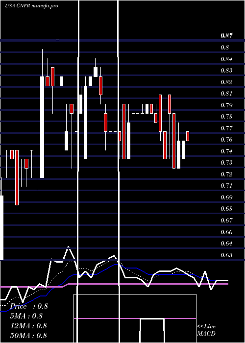Select the 0.82 price level label

pyautogui.click(x=226, y=82)
